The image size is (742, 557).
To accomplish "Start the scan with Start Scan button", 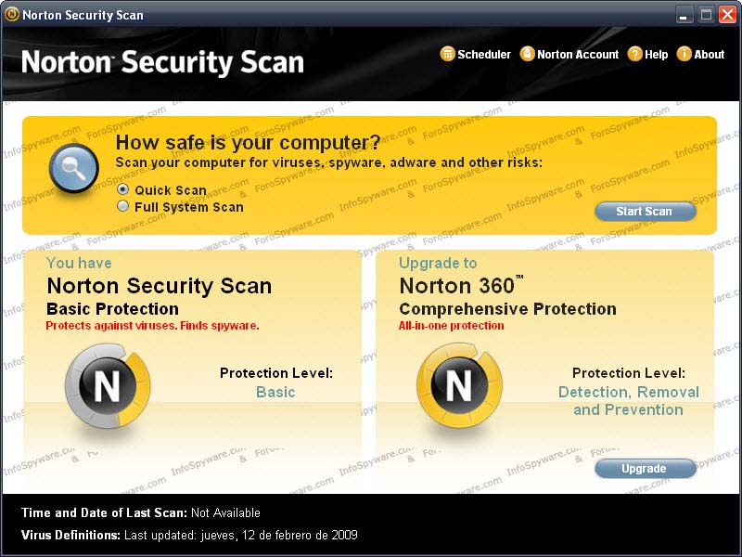I will click(646, 212).
